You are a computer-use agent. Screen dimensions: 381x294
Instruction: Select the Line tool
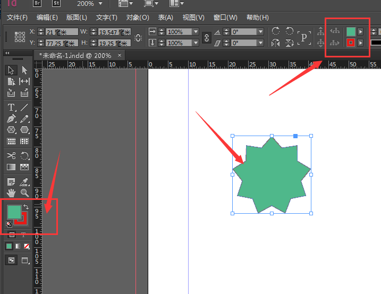tap(24, 107)
